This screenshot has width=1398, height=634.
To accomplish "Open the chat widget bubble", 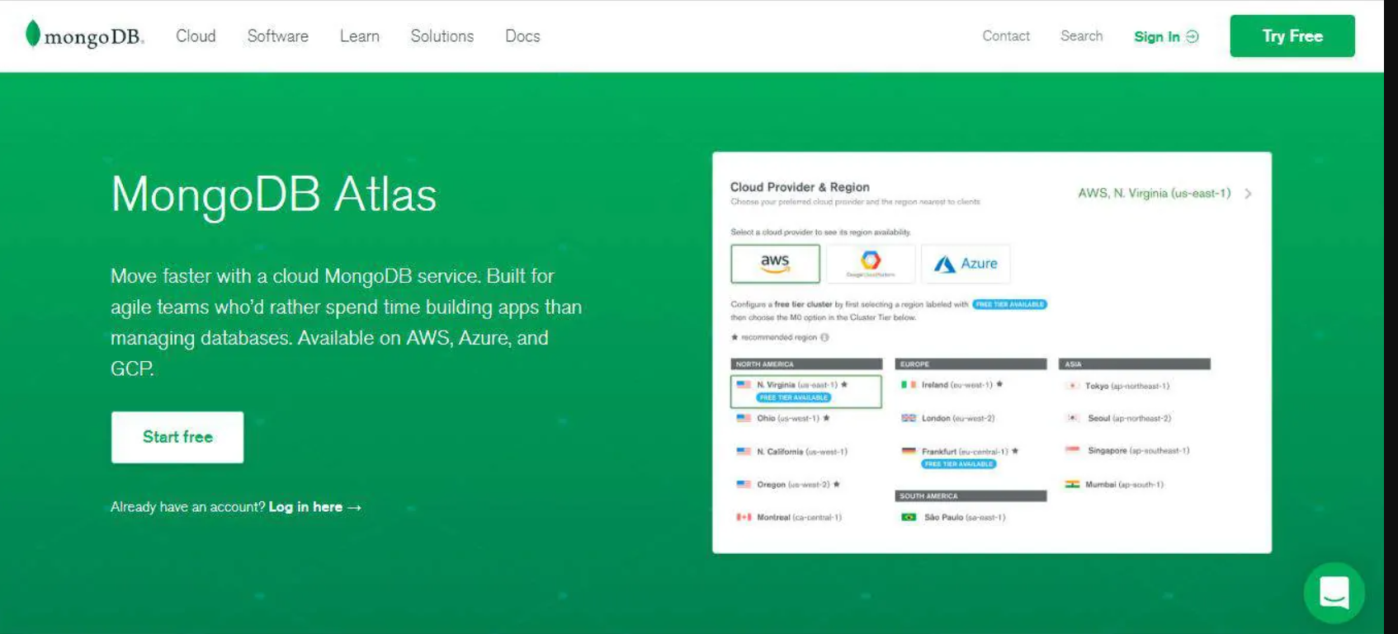I will 1334,592.
